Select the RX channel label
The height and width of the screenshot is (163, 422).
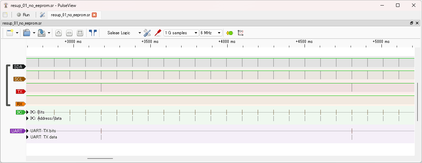point(21,104)
